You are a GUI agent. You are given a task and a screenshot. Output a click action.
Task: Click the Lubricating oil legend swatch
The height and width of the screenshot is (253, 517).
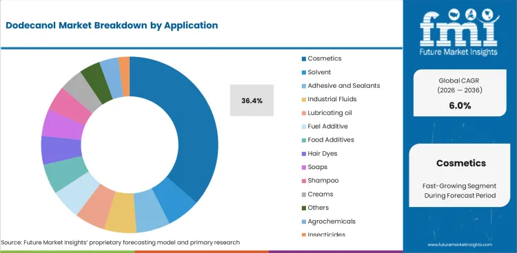tap(304, 113)
